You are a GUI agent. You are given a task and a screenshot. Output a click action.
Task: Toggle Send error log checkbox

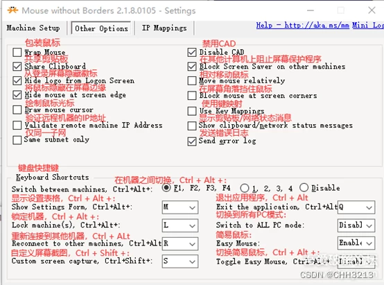click(192, 141)
